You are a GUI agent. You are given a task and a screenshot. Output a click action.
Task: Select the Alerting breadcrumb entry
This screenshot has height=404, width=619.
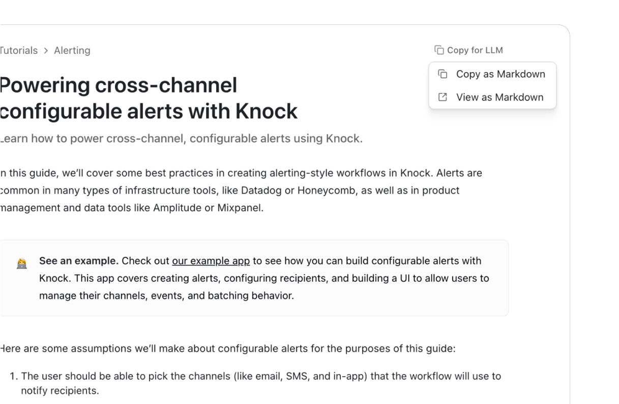[x=72, y=50]
